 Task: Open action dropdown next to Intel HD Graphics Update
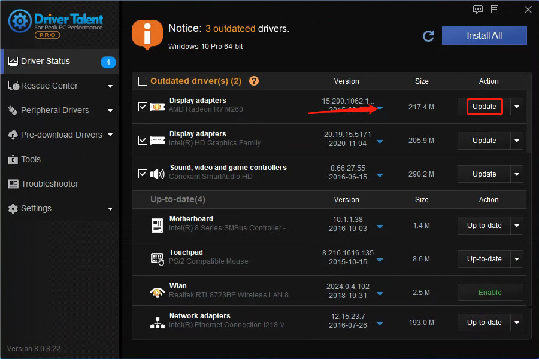[517, 141]
